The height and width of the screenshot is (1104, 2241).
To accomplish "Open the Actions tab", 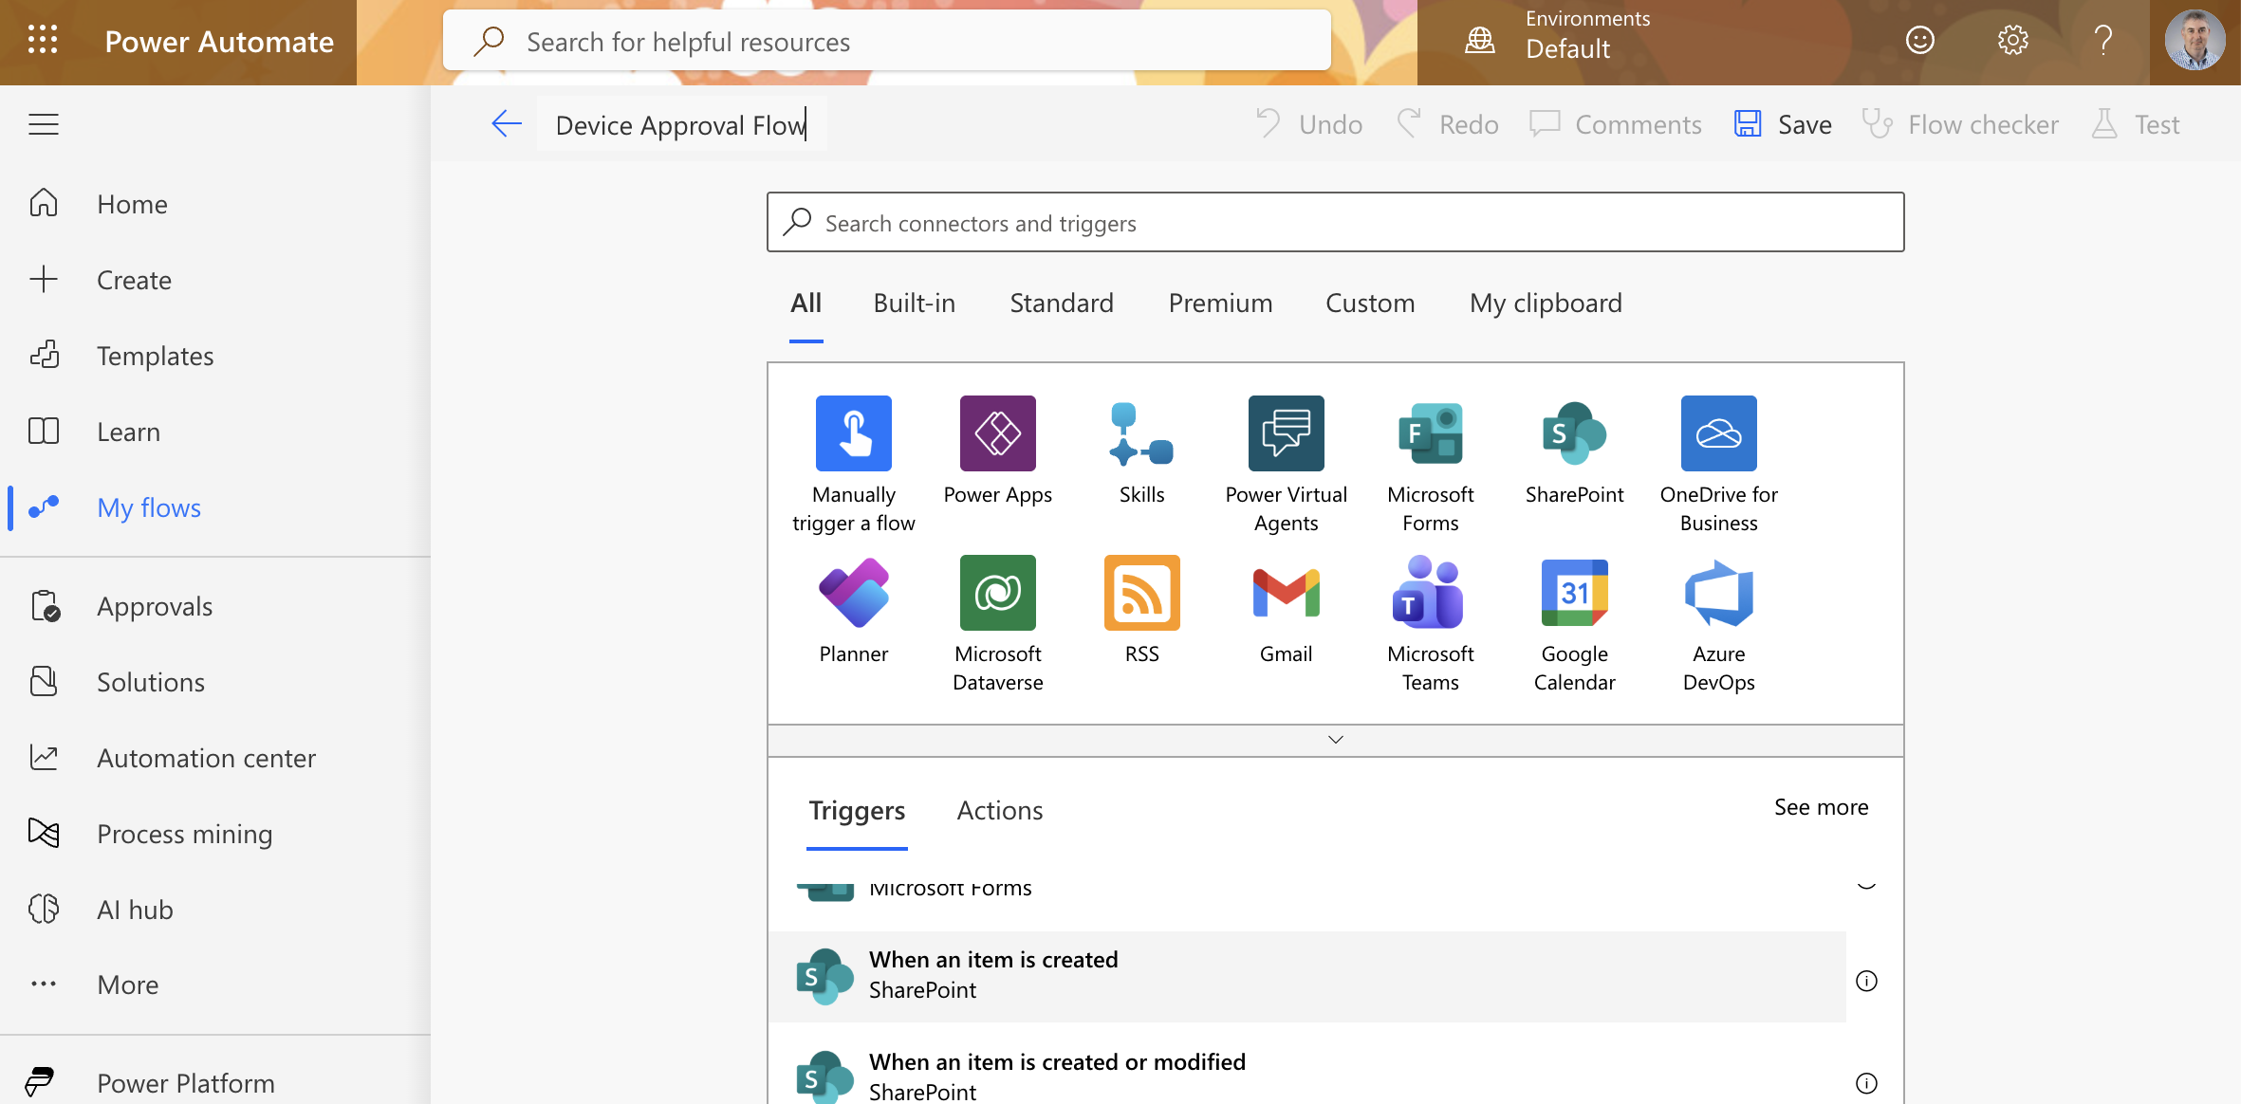I will click(1000, 811).
